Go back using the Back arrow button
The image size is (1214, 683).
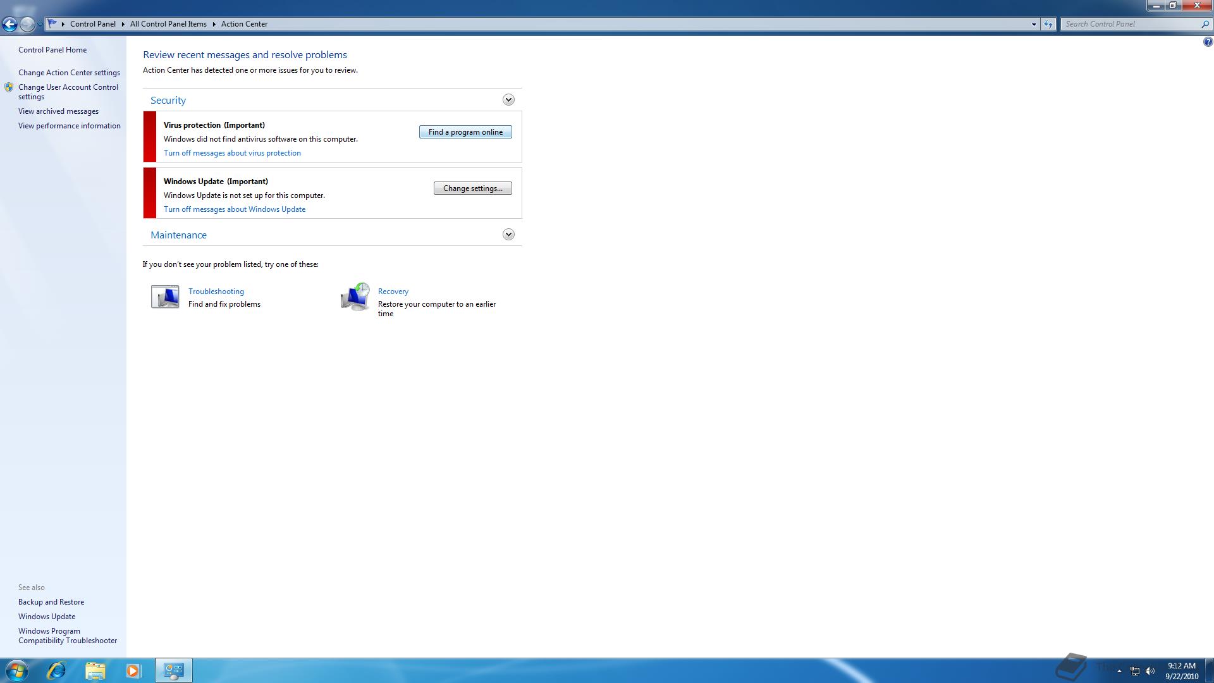9,24
